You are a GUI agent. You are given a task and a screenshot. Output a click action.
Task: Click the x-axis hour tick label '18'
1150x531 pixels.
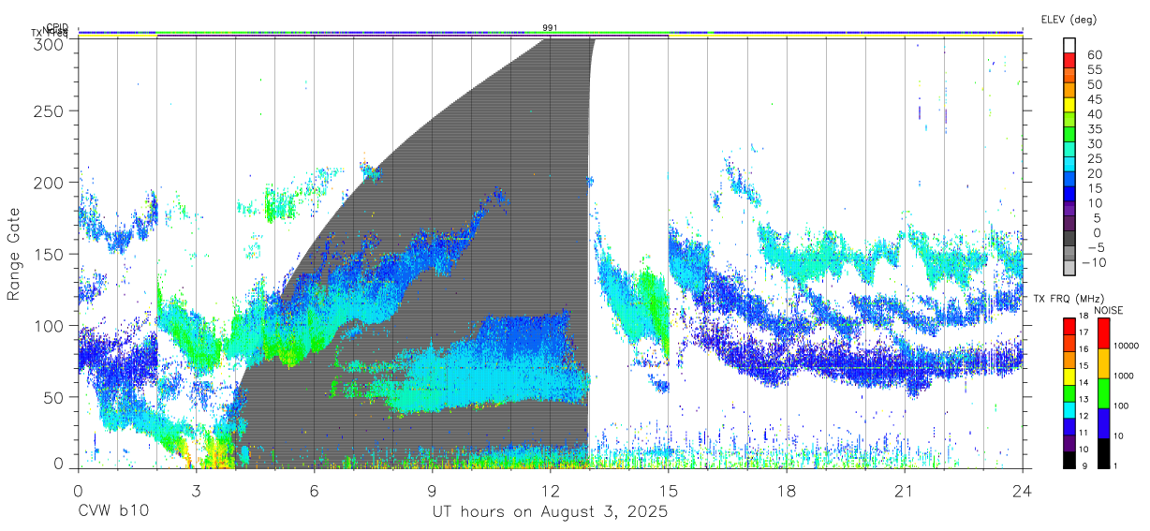[x=787, y=490]
